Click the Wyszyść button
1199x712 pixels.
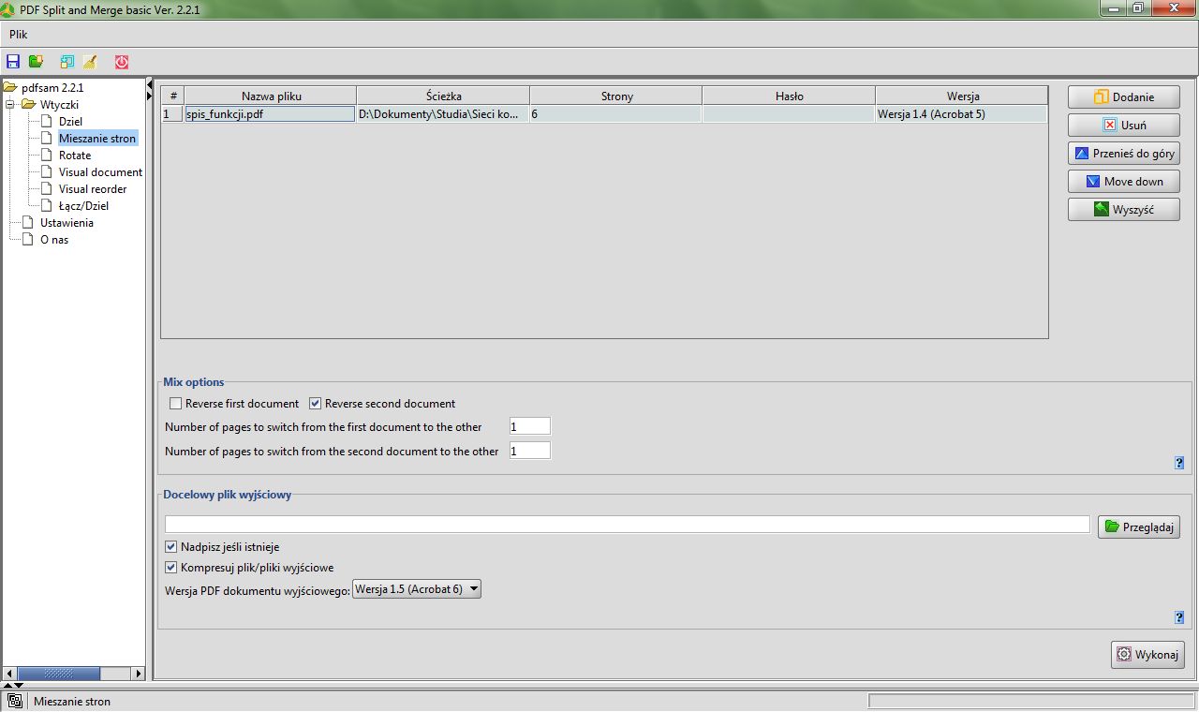(x=1123, y=209)
